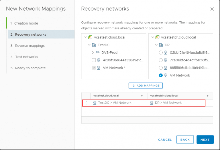Click the DVS-Prod distributed switch icon
The image size is (220, 150).
click(x=98, y=52)
